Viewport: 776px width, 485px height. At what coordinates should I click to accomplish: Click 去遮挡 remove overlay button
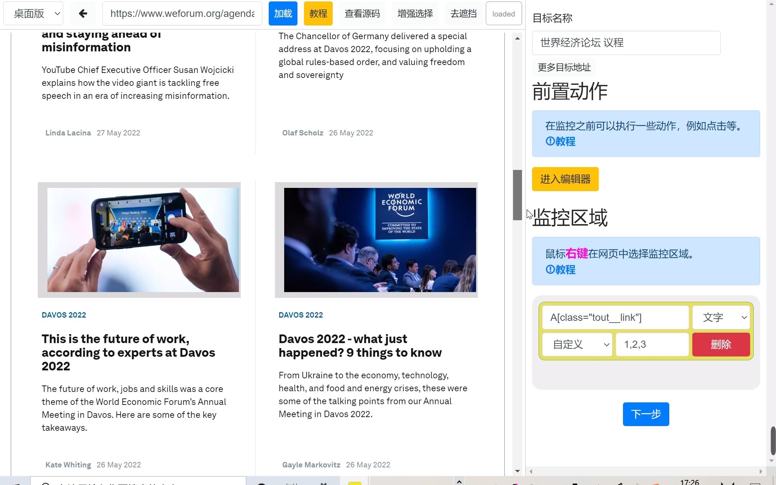(x=463, y=14)
